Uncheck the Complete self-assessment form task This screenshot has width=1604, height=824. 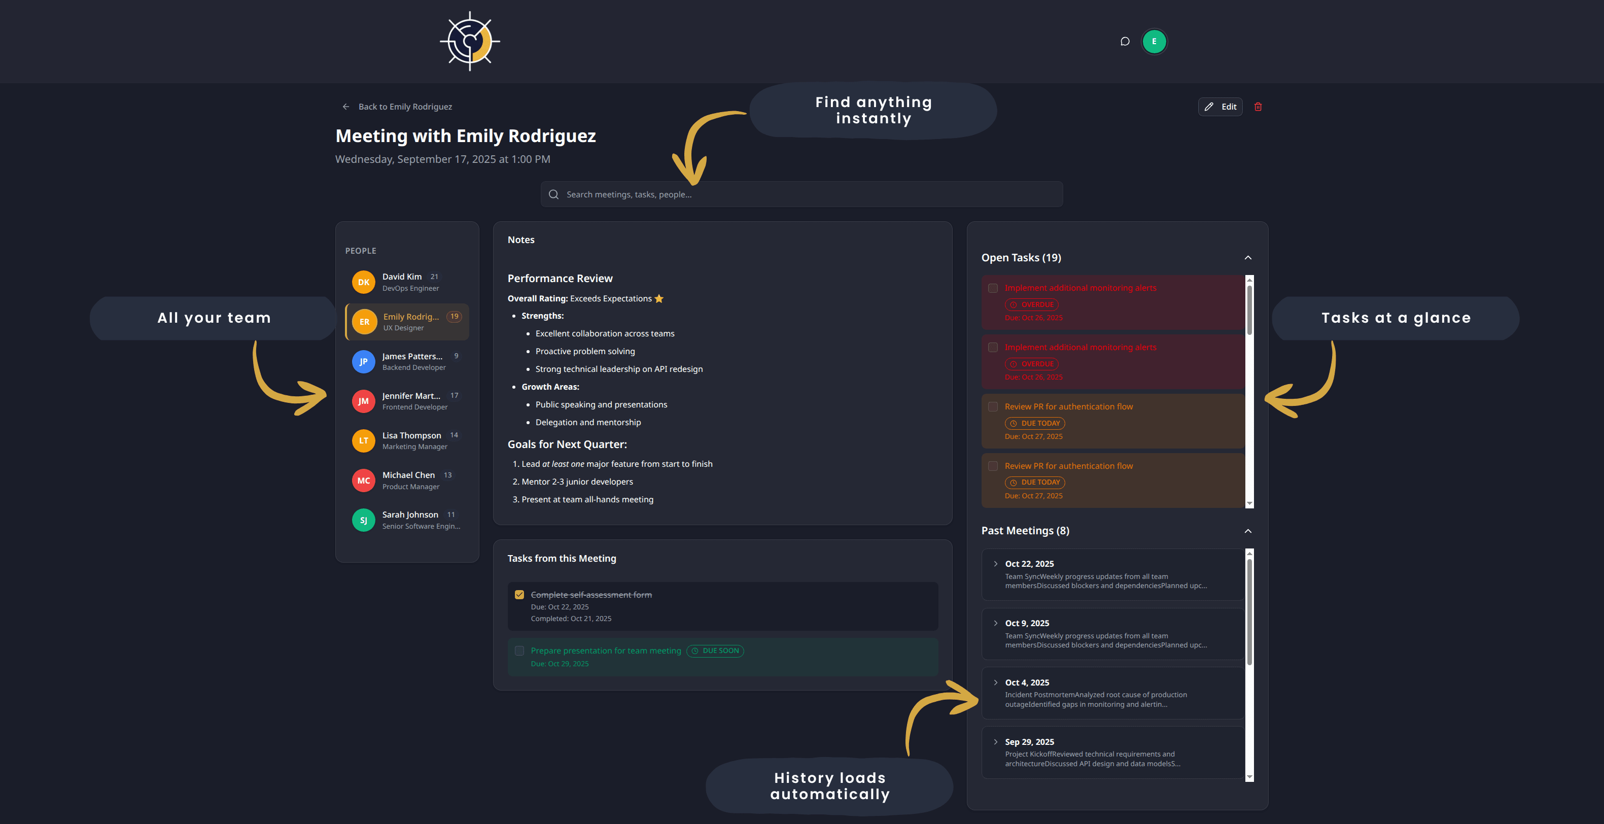coord(519,594)
